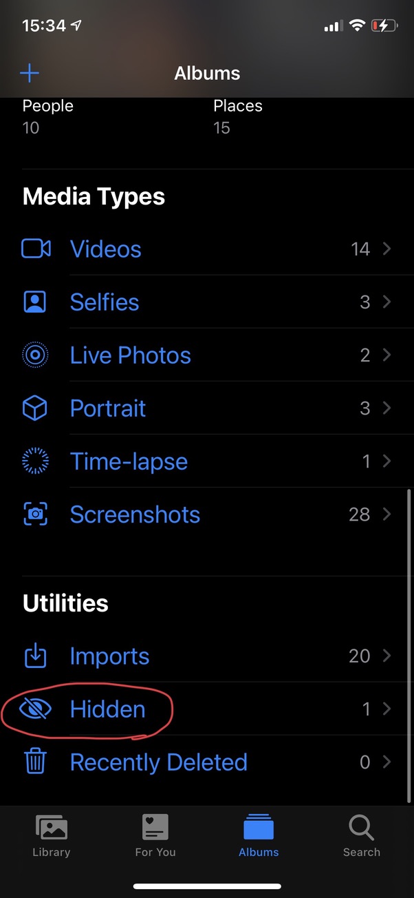Select the Screenshots camera-frame icon
This screenshot has width=414, height=898.
coord(35,514)
